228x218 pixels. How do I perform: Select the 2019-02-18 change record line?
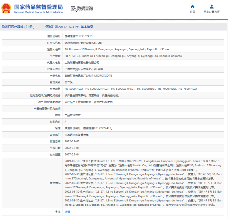pos(143,165)
